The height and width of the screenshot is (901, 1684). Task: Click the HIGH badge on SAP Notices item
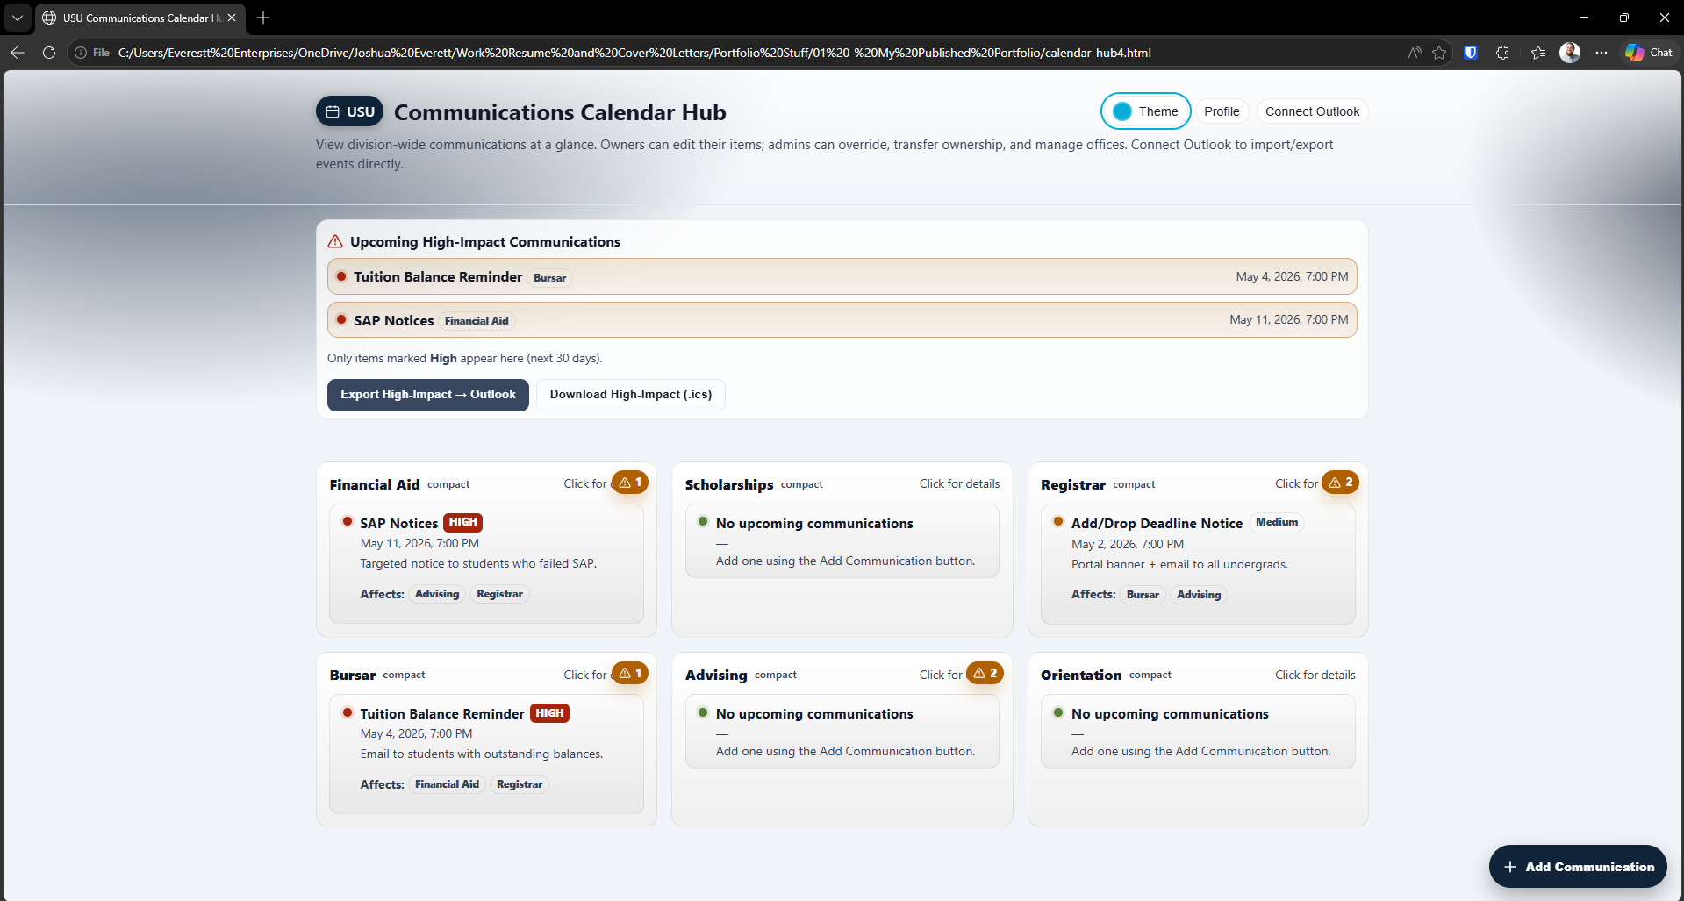point(462,522)
